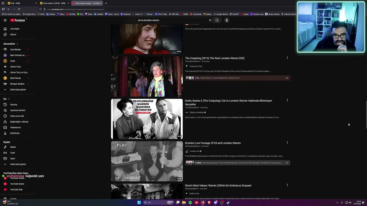Screen dimensions: 367x206
Task: Play the VHS-style Lost Footage thumbnail
Action: (x=147, y=161)
